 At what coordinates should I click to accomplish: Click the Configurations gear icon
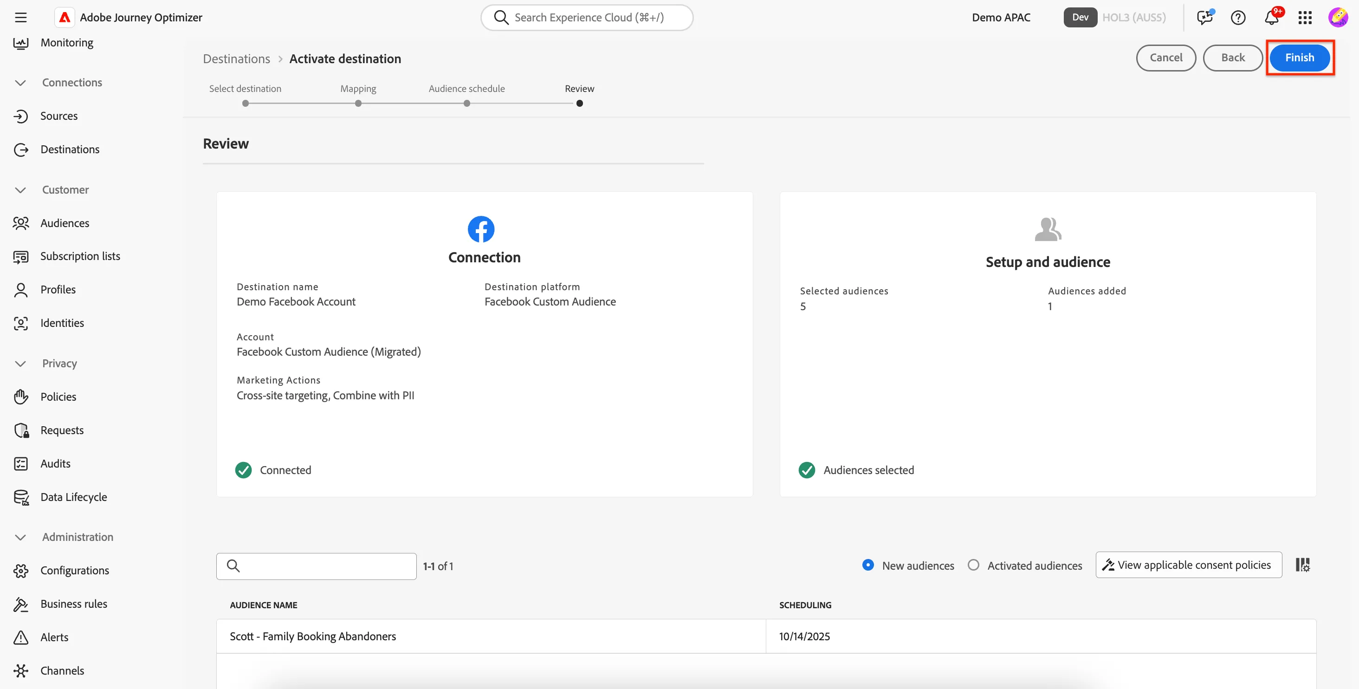coord(20,570)
